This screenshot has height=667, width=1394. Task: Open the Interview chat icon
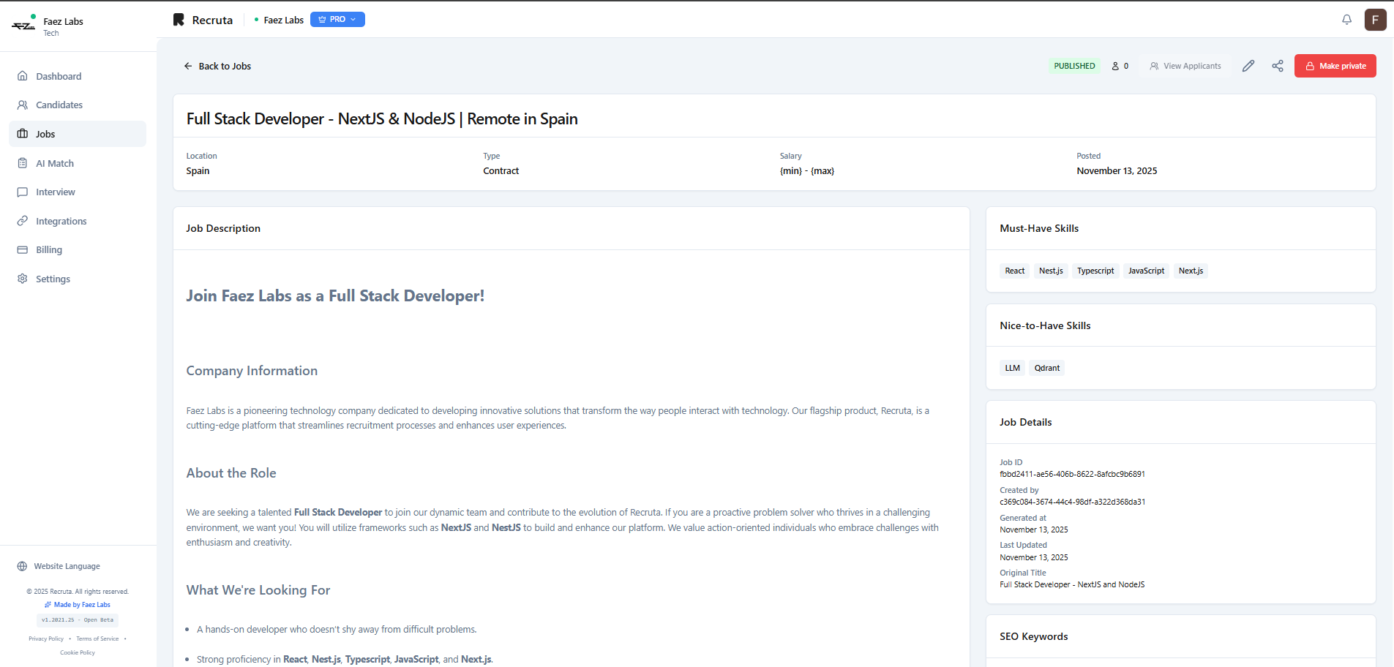click(x=23, y=192)
